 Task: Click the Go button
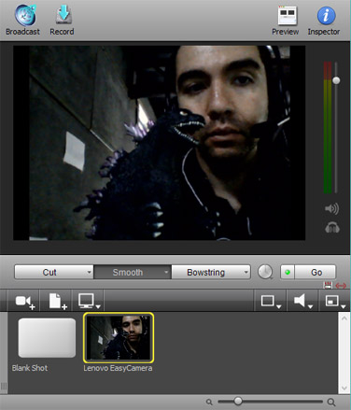316,273
